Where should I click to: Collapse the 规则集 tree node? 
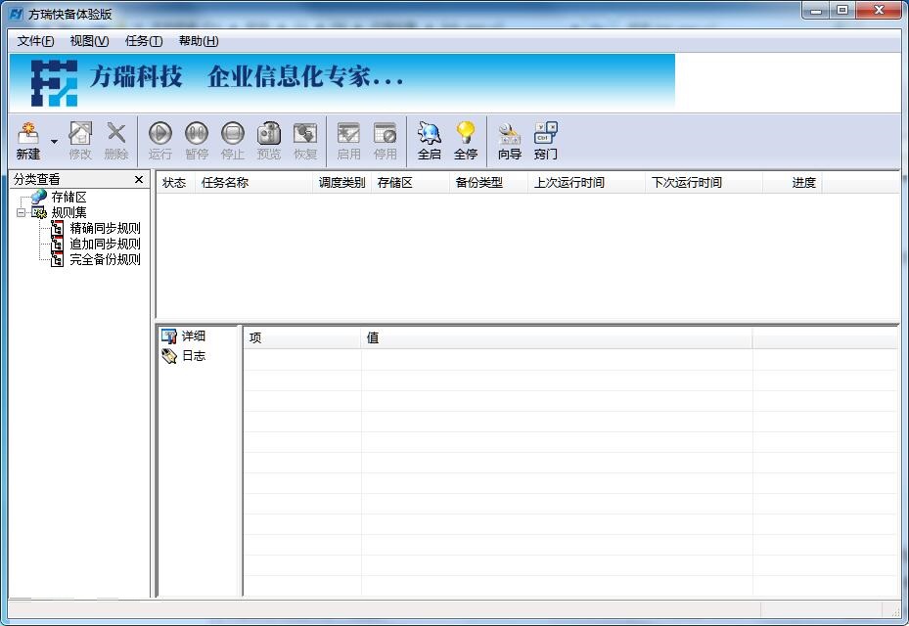coord(21,212)
